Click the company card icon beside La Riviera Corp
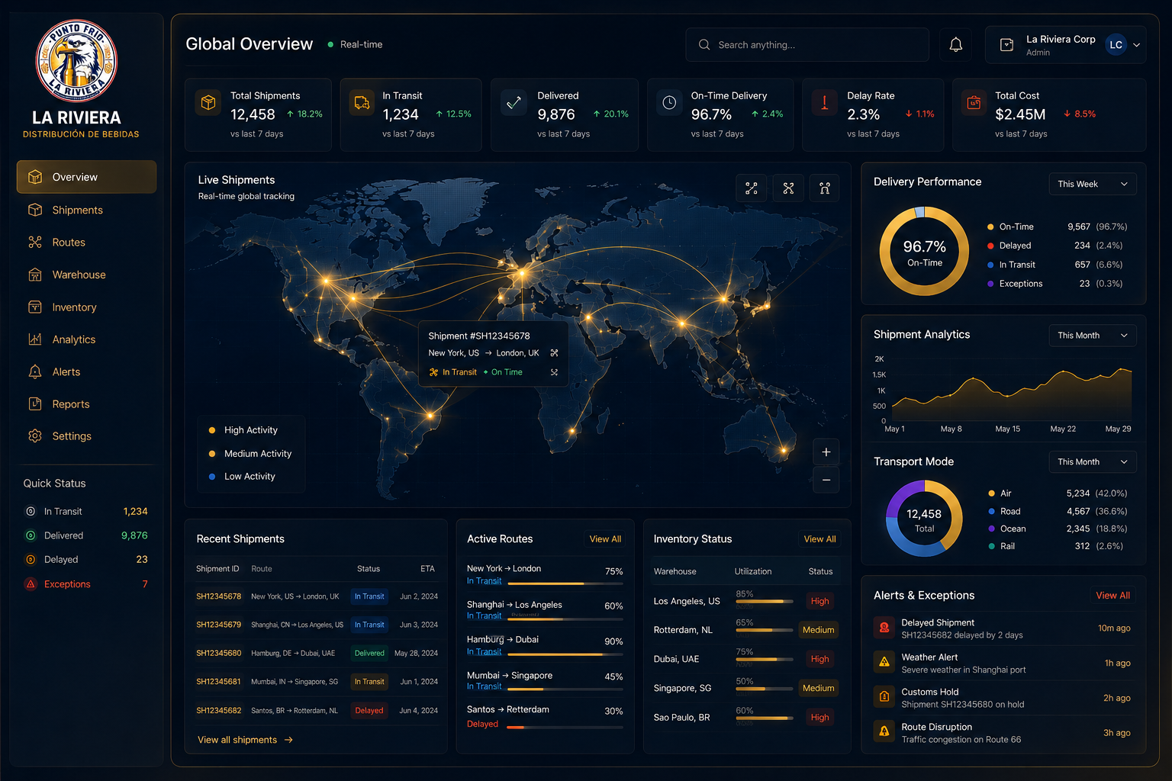1172x781 pixels. (x=1006, y=45)
